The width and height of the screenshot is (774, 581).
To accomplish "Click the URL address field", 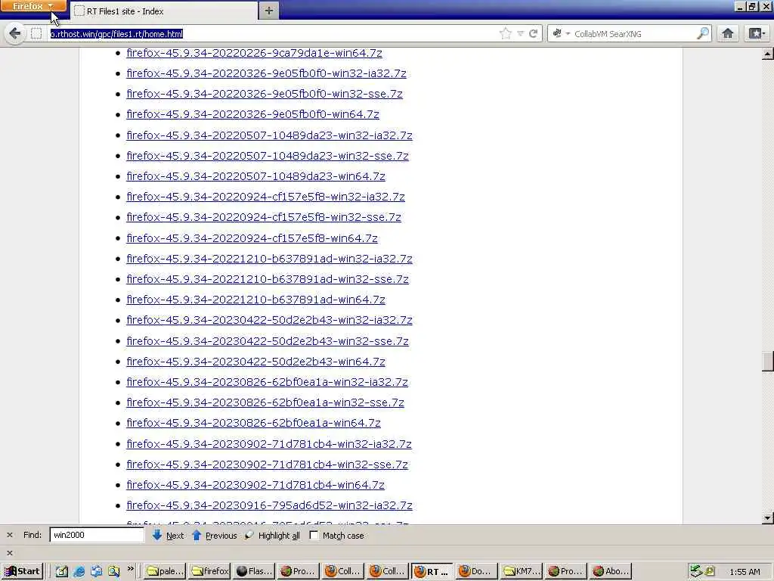I will (271, 33).
